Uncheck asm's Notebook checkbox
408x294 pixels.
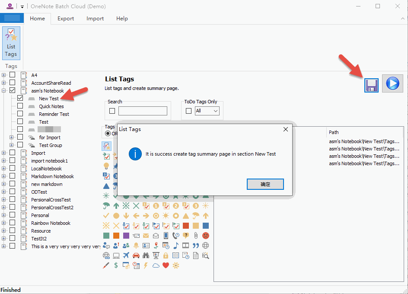pyautogui.click(x=12, y=90)
